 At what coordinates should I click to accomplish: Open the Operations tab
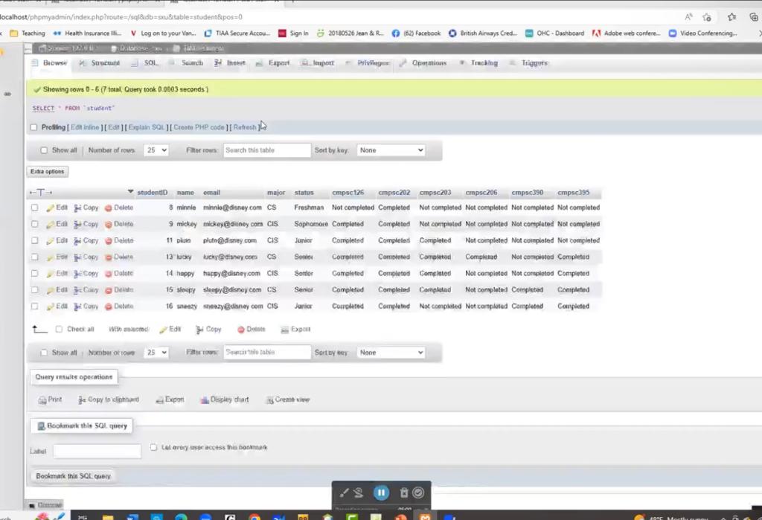(x=423, y=63)
